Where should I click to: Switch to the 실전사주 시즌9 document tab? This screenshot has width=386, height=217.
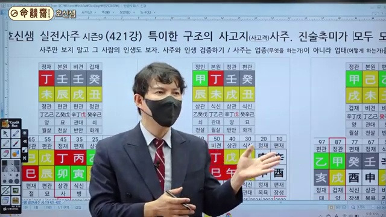(42, 203)
